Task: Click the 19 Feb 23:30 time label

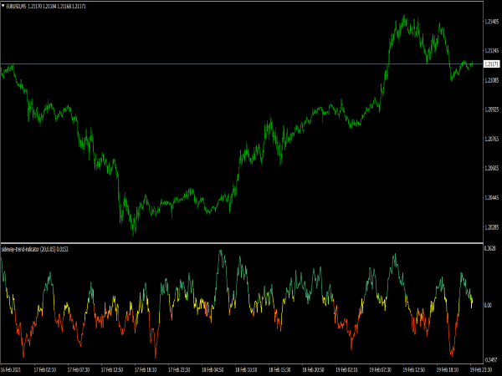Action: (x=481, y=369)
